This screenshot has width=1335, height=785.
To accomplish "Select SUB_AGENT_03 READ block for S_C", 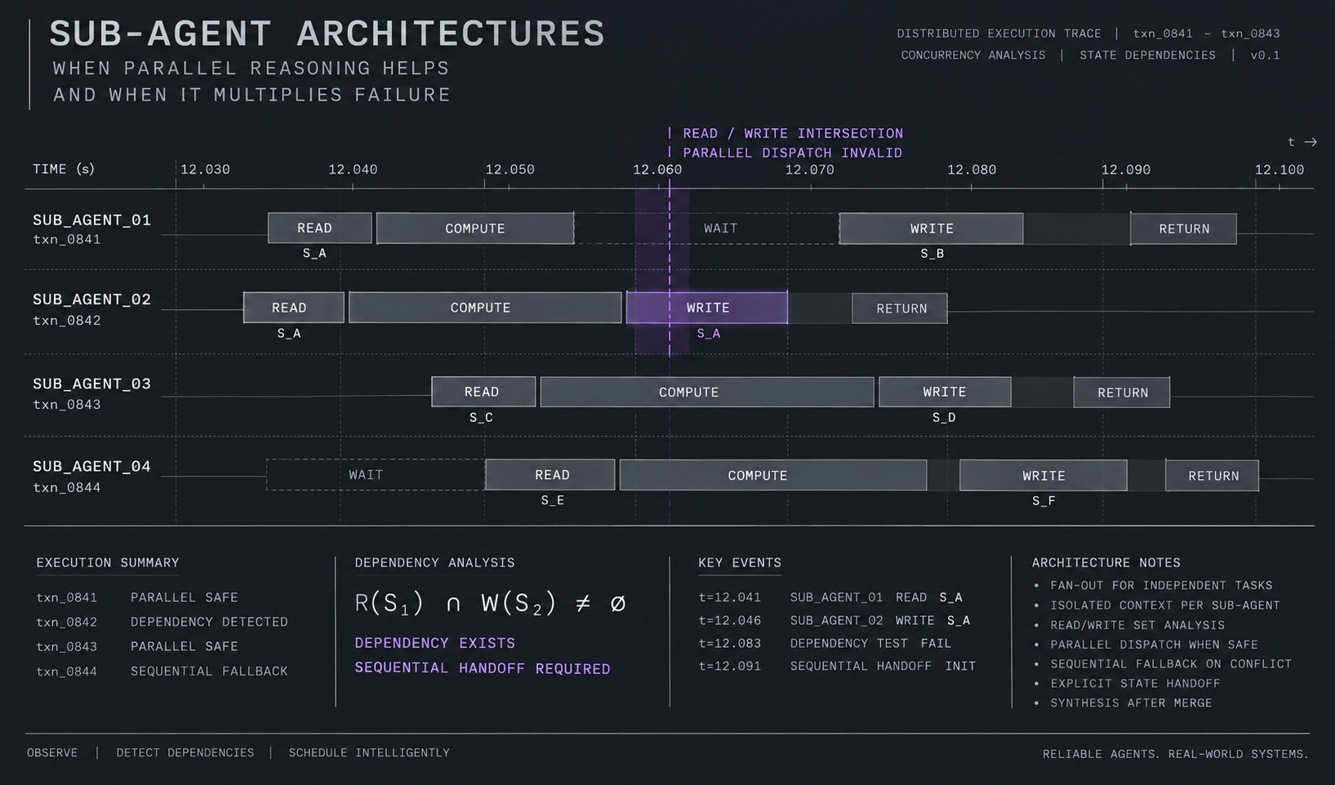I will (483, 392).
